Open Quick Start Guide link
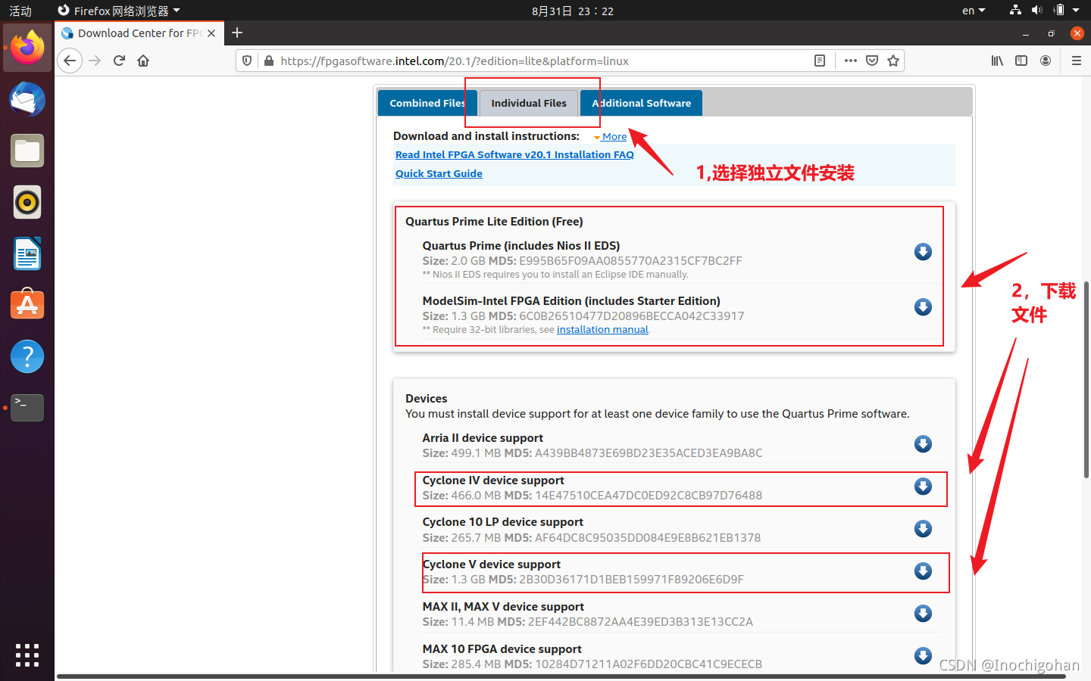The width and height of the screenshot is (1091, 681). (439, 173)
